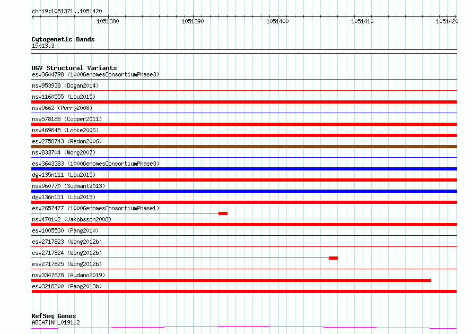Click the red bar of nsv470102
Viewport: 472px width, 334px height.
244,225
